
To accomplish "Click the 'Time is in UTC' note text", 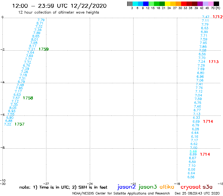I will [x=55, y=187].
